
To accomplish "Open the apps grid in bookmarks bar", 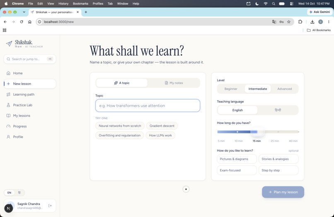I will [x=5, y=30].
